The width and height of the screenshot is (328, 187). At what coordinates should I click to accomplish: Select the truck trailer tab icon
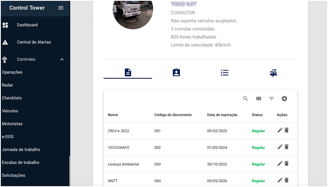tap(273, 73)
